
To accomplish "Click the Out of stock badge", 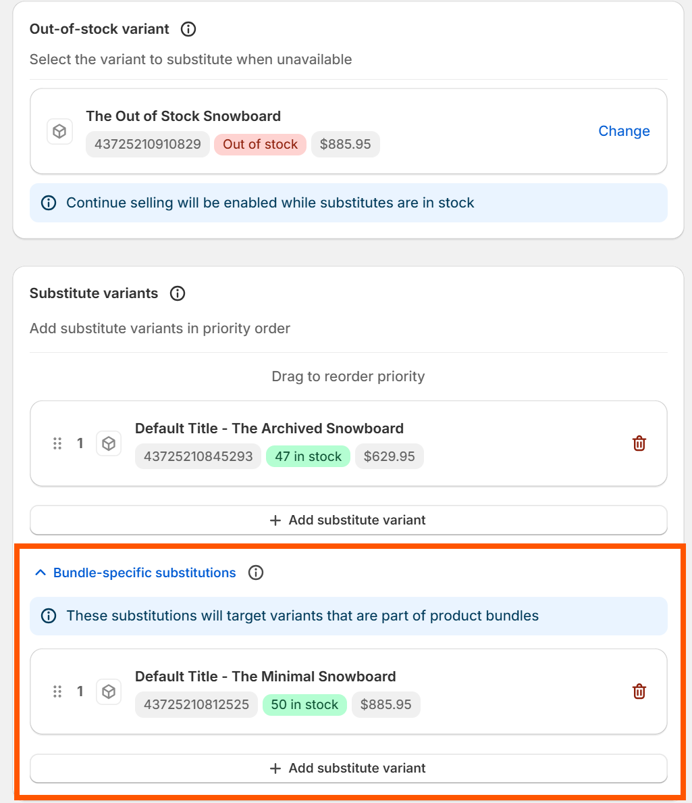I will (261, 145).
